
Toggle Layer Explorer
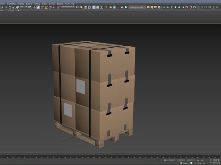tap(89, 7)
